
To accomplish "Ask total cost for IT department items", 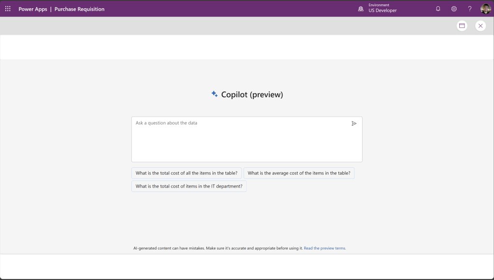I will [189, 186].
